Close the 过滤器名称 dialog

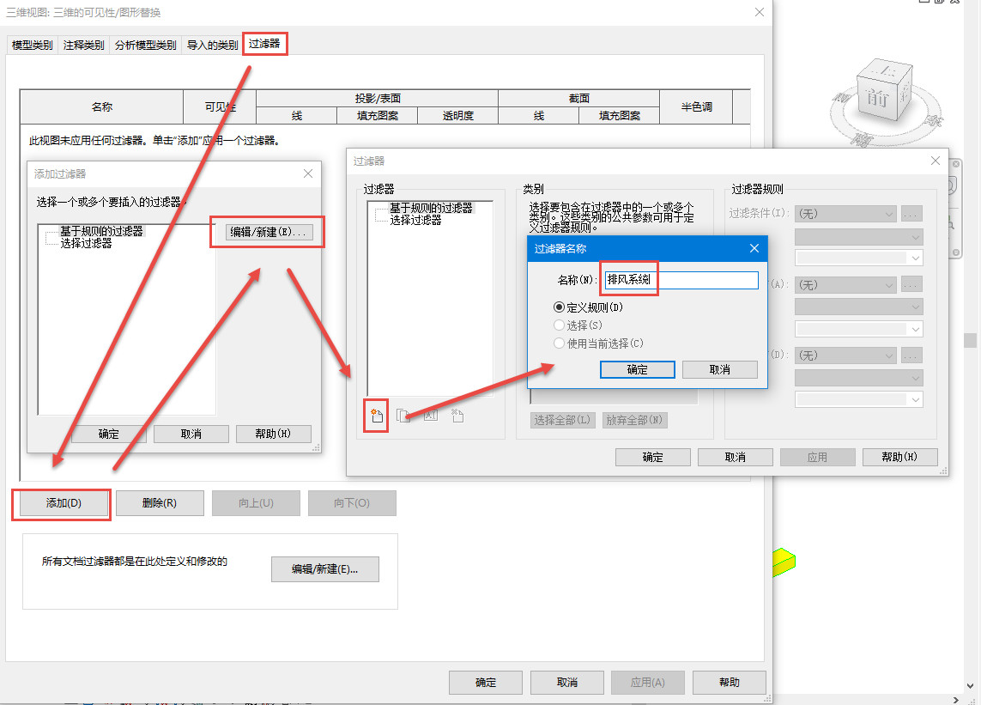point(754,248)
